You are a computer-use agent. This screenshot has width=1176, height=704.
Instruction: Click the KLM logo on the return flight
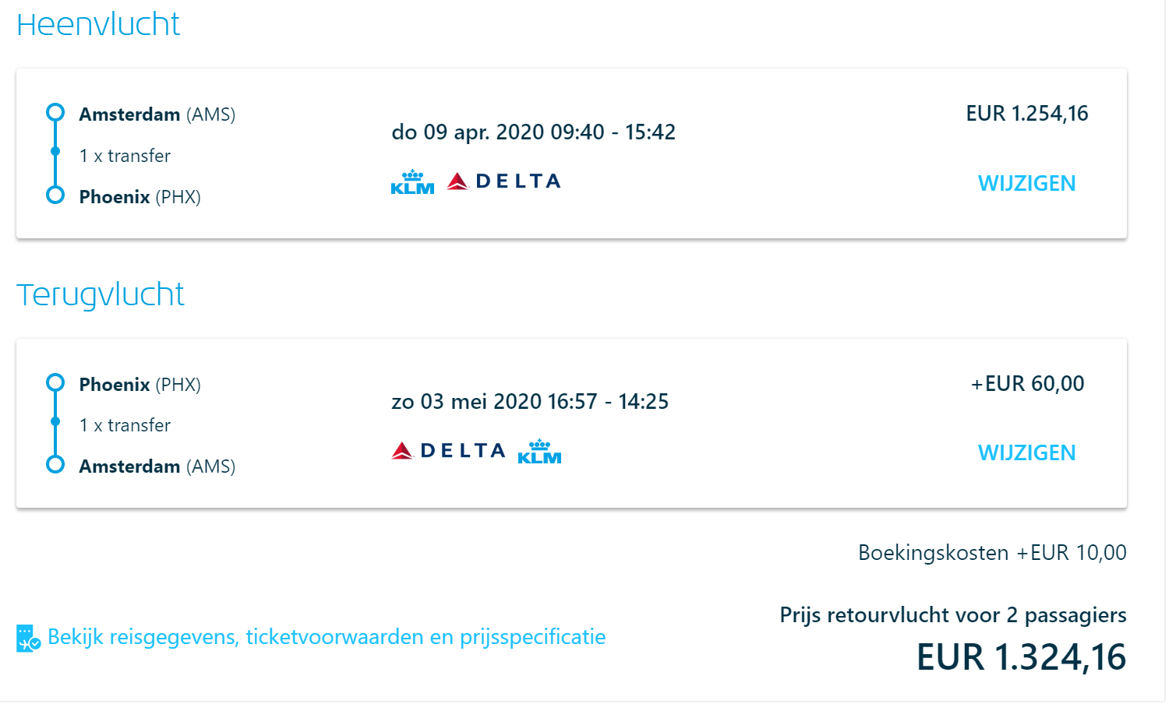point(539,452)
